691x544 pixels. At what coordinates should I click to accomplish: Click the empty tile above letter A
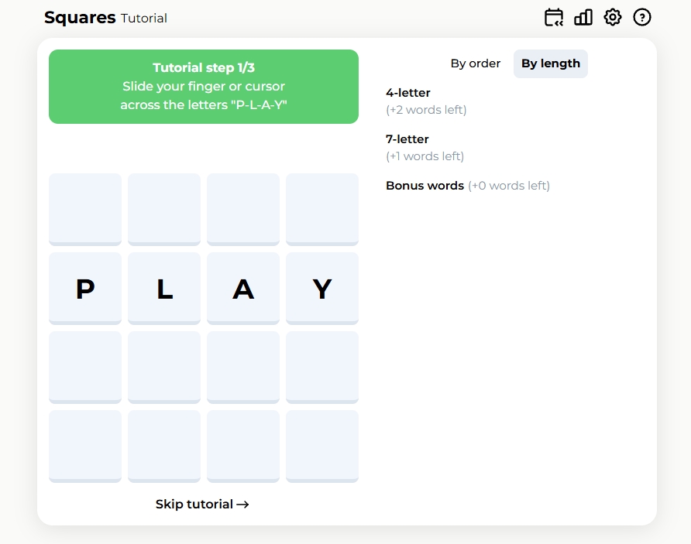tap(243, 210)
